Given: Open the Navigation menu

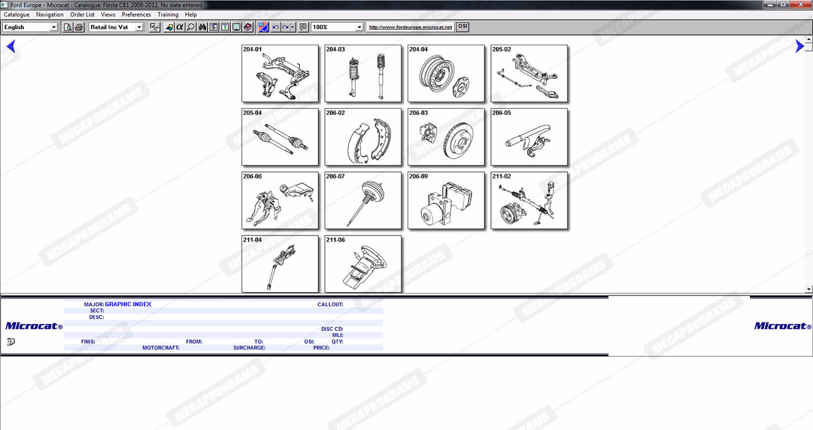Looking at the screenshot, I should (x=49, y=14).
